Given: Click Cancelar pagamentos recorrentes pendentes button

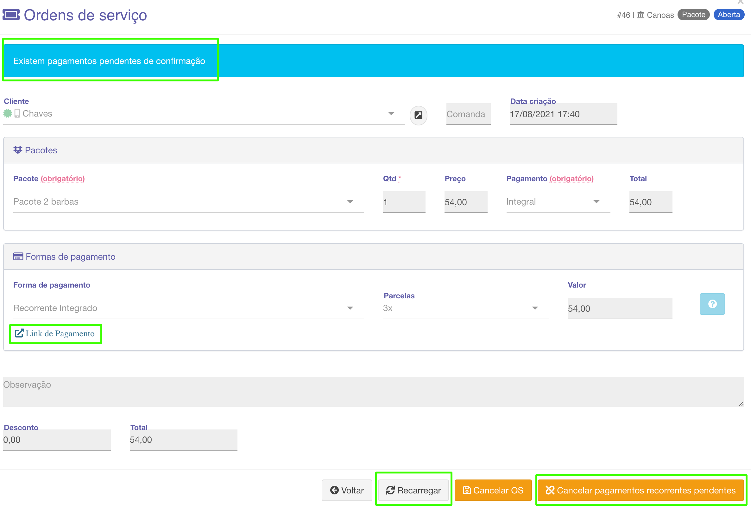Looking at the screenshot, I should pyautogui.click(x=640, y=490).
